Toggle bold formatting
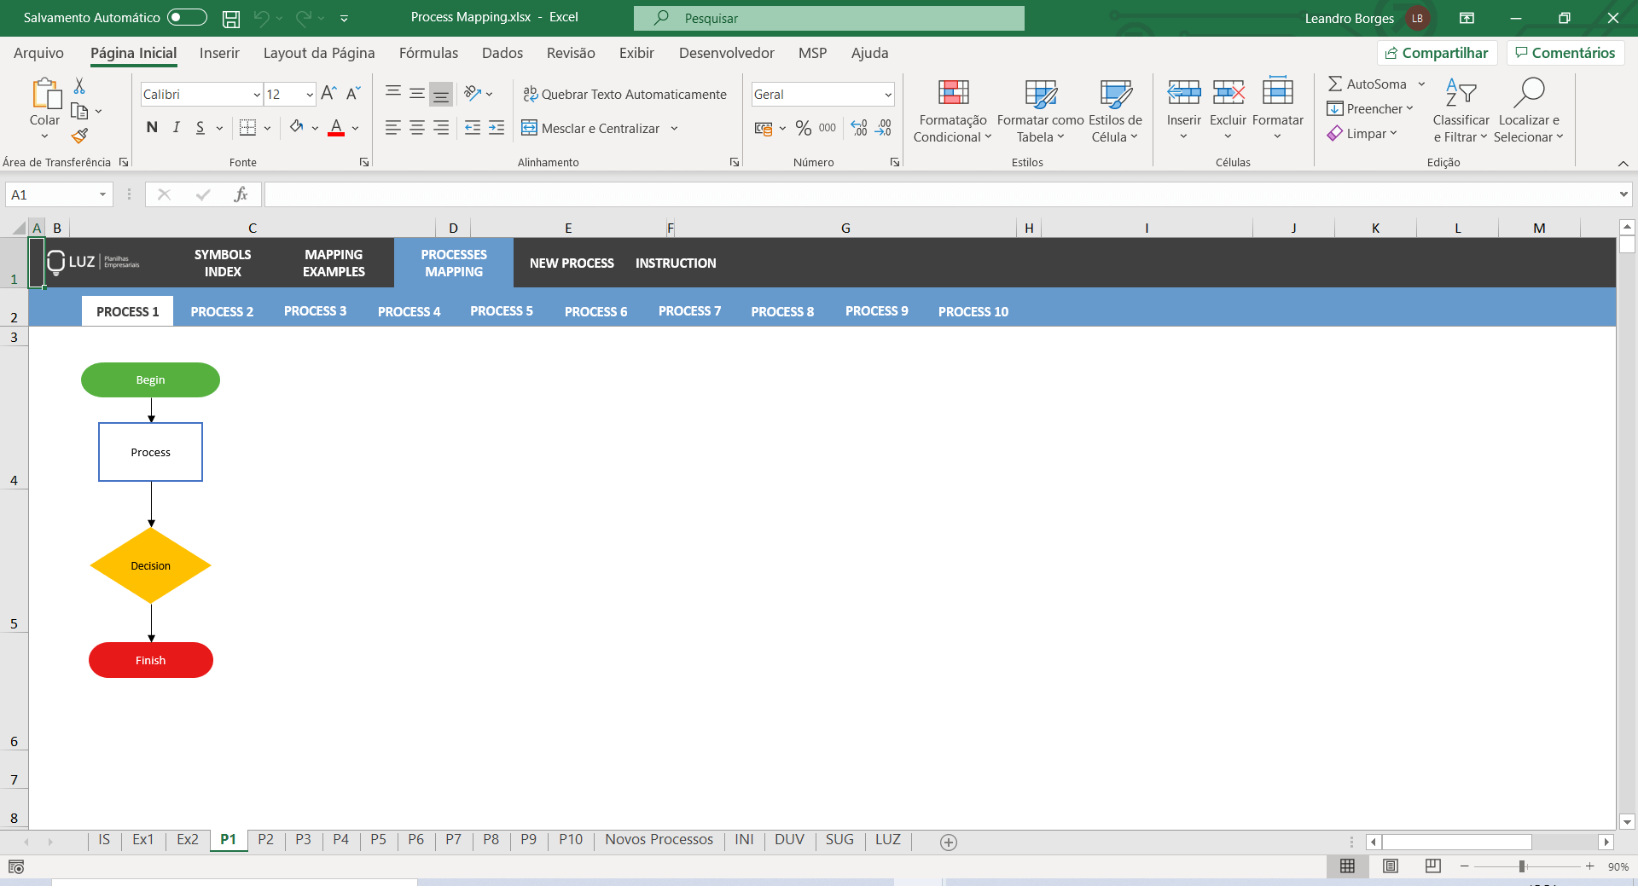Screen dimensions: 1638x886 click(151, 127)
